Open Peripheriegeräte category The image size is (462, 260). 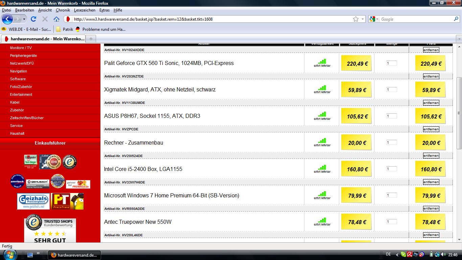pos(23,56)
